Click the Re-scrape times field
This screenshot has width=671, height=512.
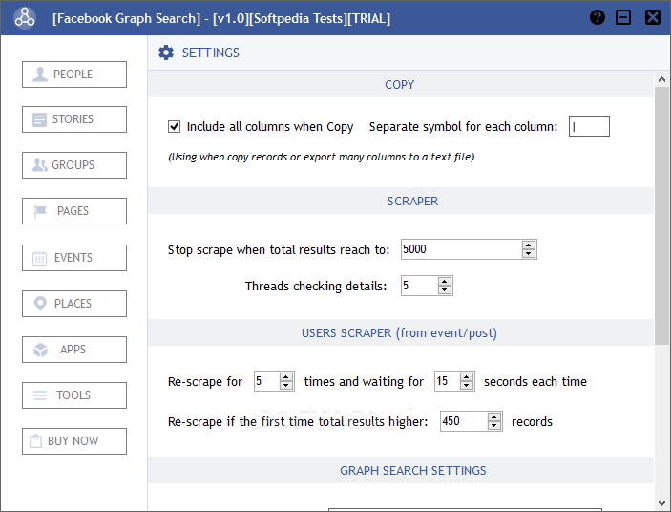point(266,381)
